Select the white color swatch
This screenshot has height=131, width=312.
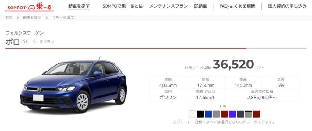193,114
